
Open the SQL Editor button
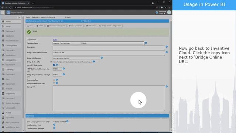[91, 26]
